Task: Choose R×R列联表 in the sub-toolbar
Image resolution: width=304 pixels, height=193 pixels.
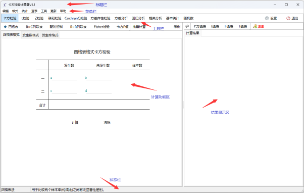Action: point(78,27)
